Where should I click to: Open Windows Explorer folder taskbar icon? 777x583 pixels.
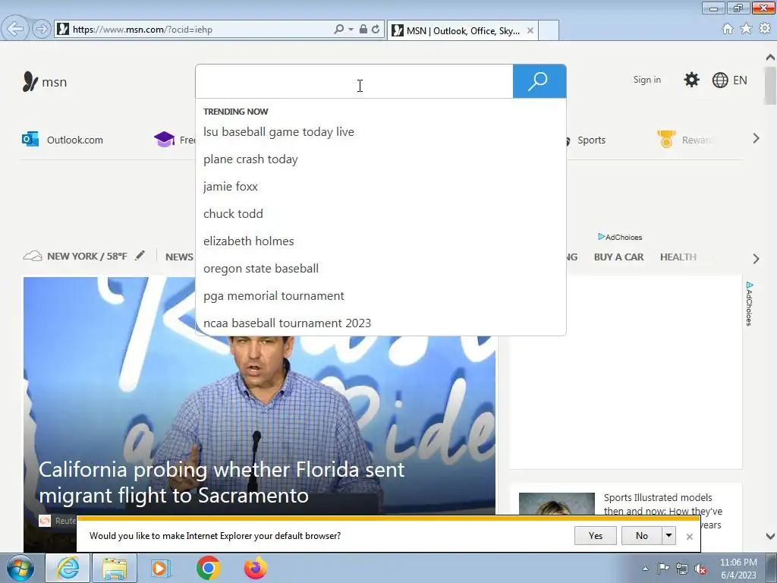coord(115,568)
